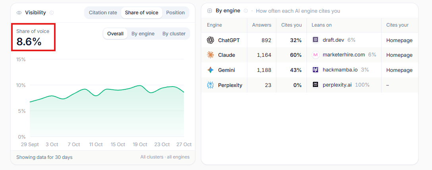Viewport: 432px width, 170px height.
Task: Switch to the Position tab
Action: point(175,13)
